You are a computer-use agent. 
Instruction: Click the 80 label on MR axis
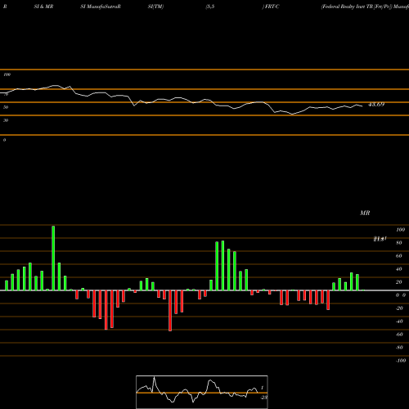[x=399, y=243]
